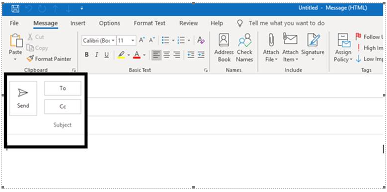Apply a numbered list

coord(181,40)
